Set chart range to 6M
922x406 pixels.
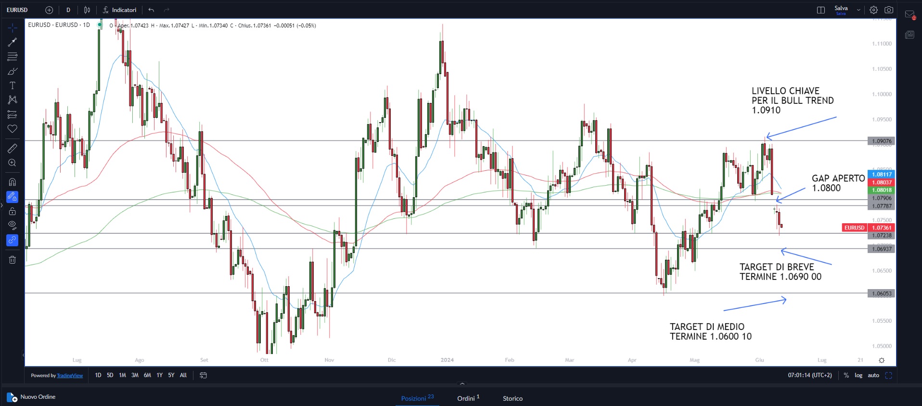pos(147,375)
